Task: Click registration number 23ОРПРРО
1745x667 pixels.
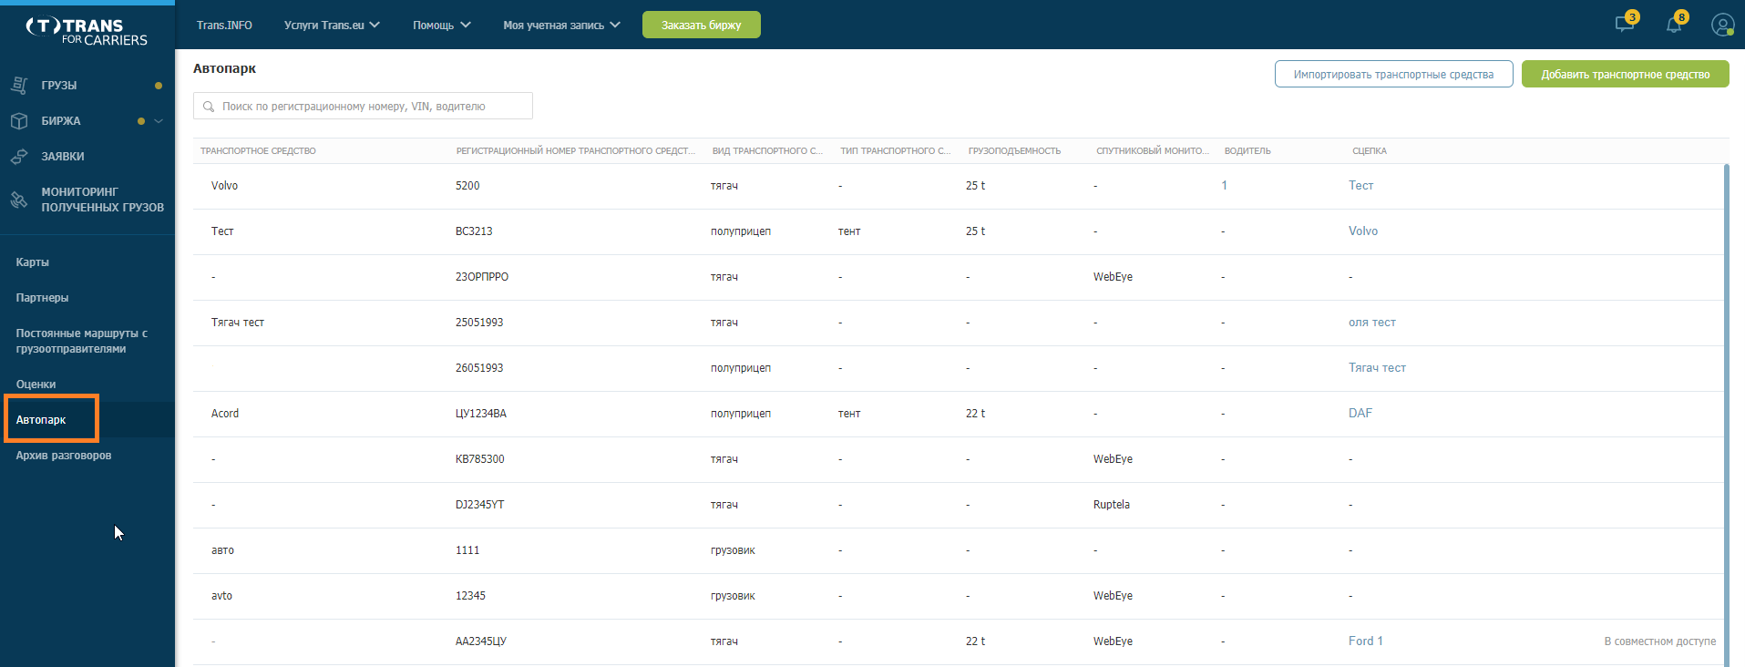Action: coord(482,277)
